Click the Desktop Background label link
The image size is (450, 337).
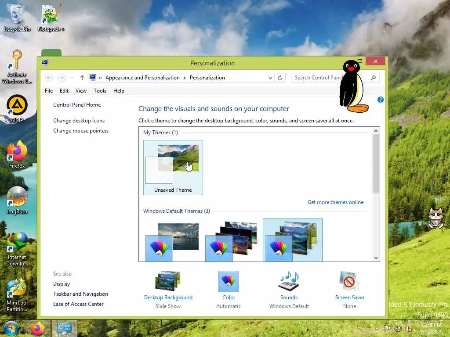pyautogui.click(x=168, y=298)
